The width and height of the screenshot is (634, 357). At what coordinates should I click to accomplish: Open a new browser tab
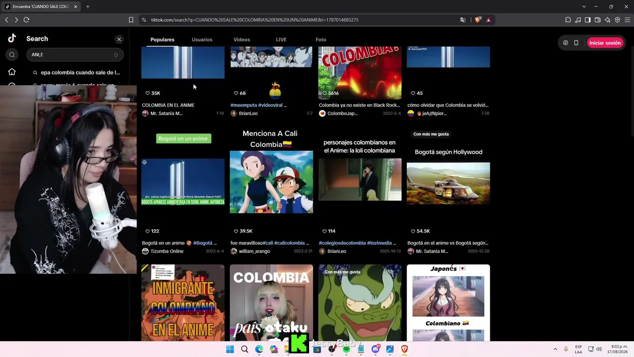pos(88,6)
